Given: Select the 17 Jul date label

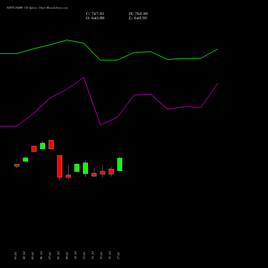Looking at the screenshot, I should [x=118, y=256].
